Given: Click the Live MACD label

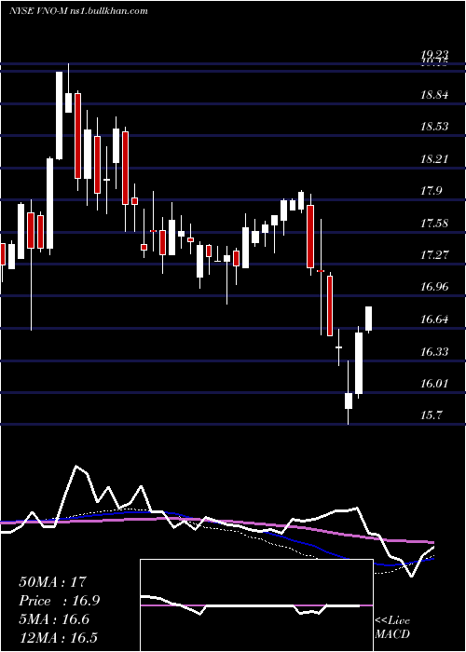Looking at the screenshot, I should pyautogui.click(x=392, y=628).
